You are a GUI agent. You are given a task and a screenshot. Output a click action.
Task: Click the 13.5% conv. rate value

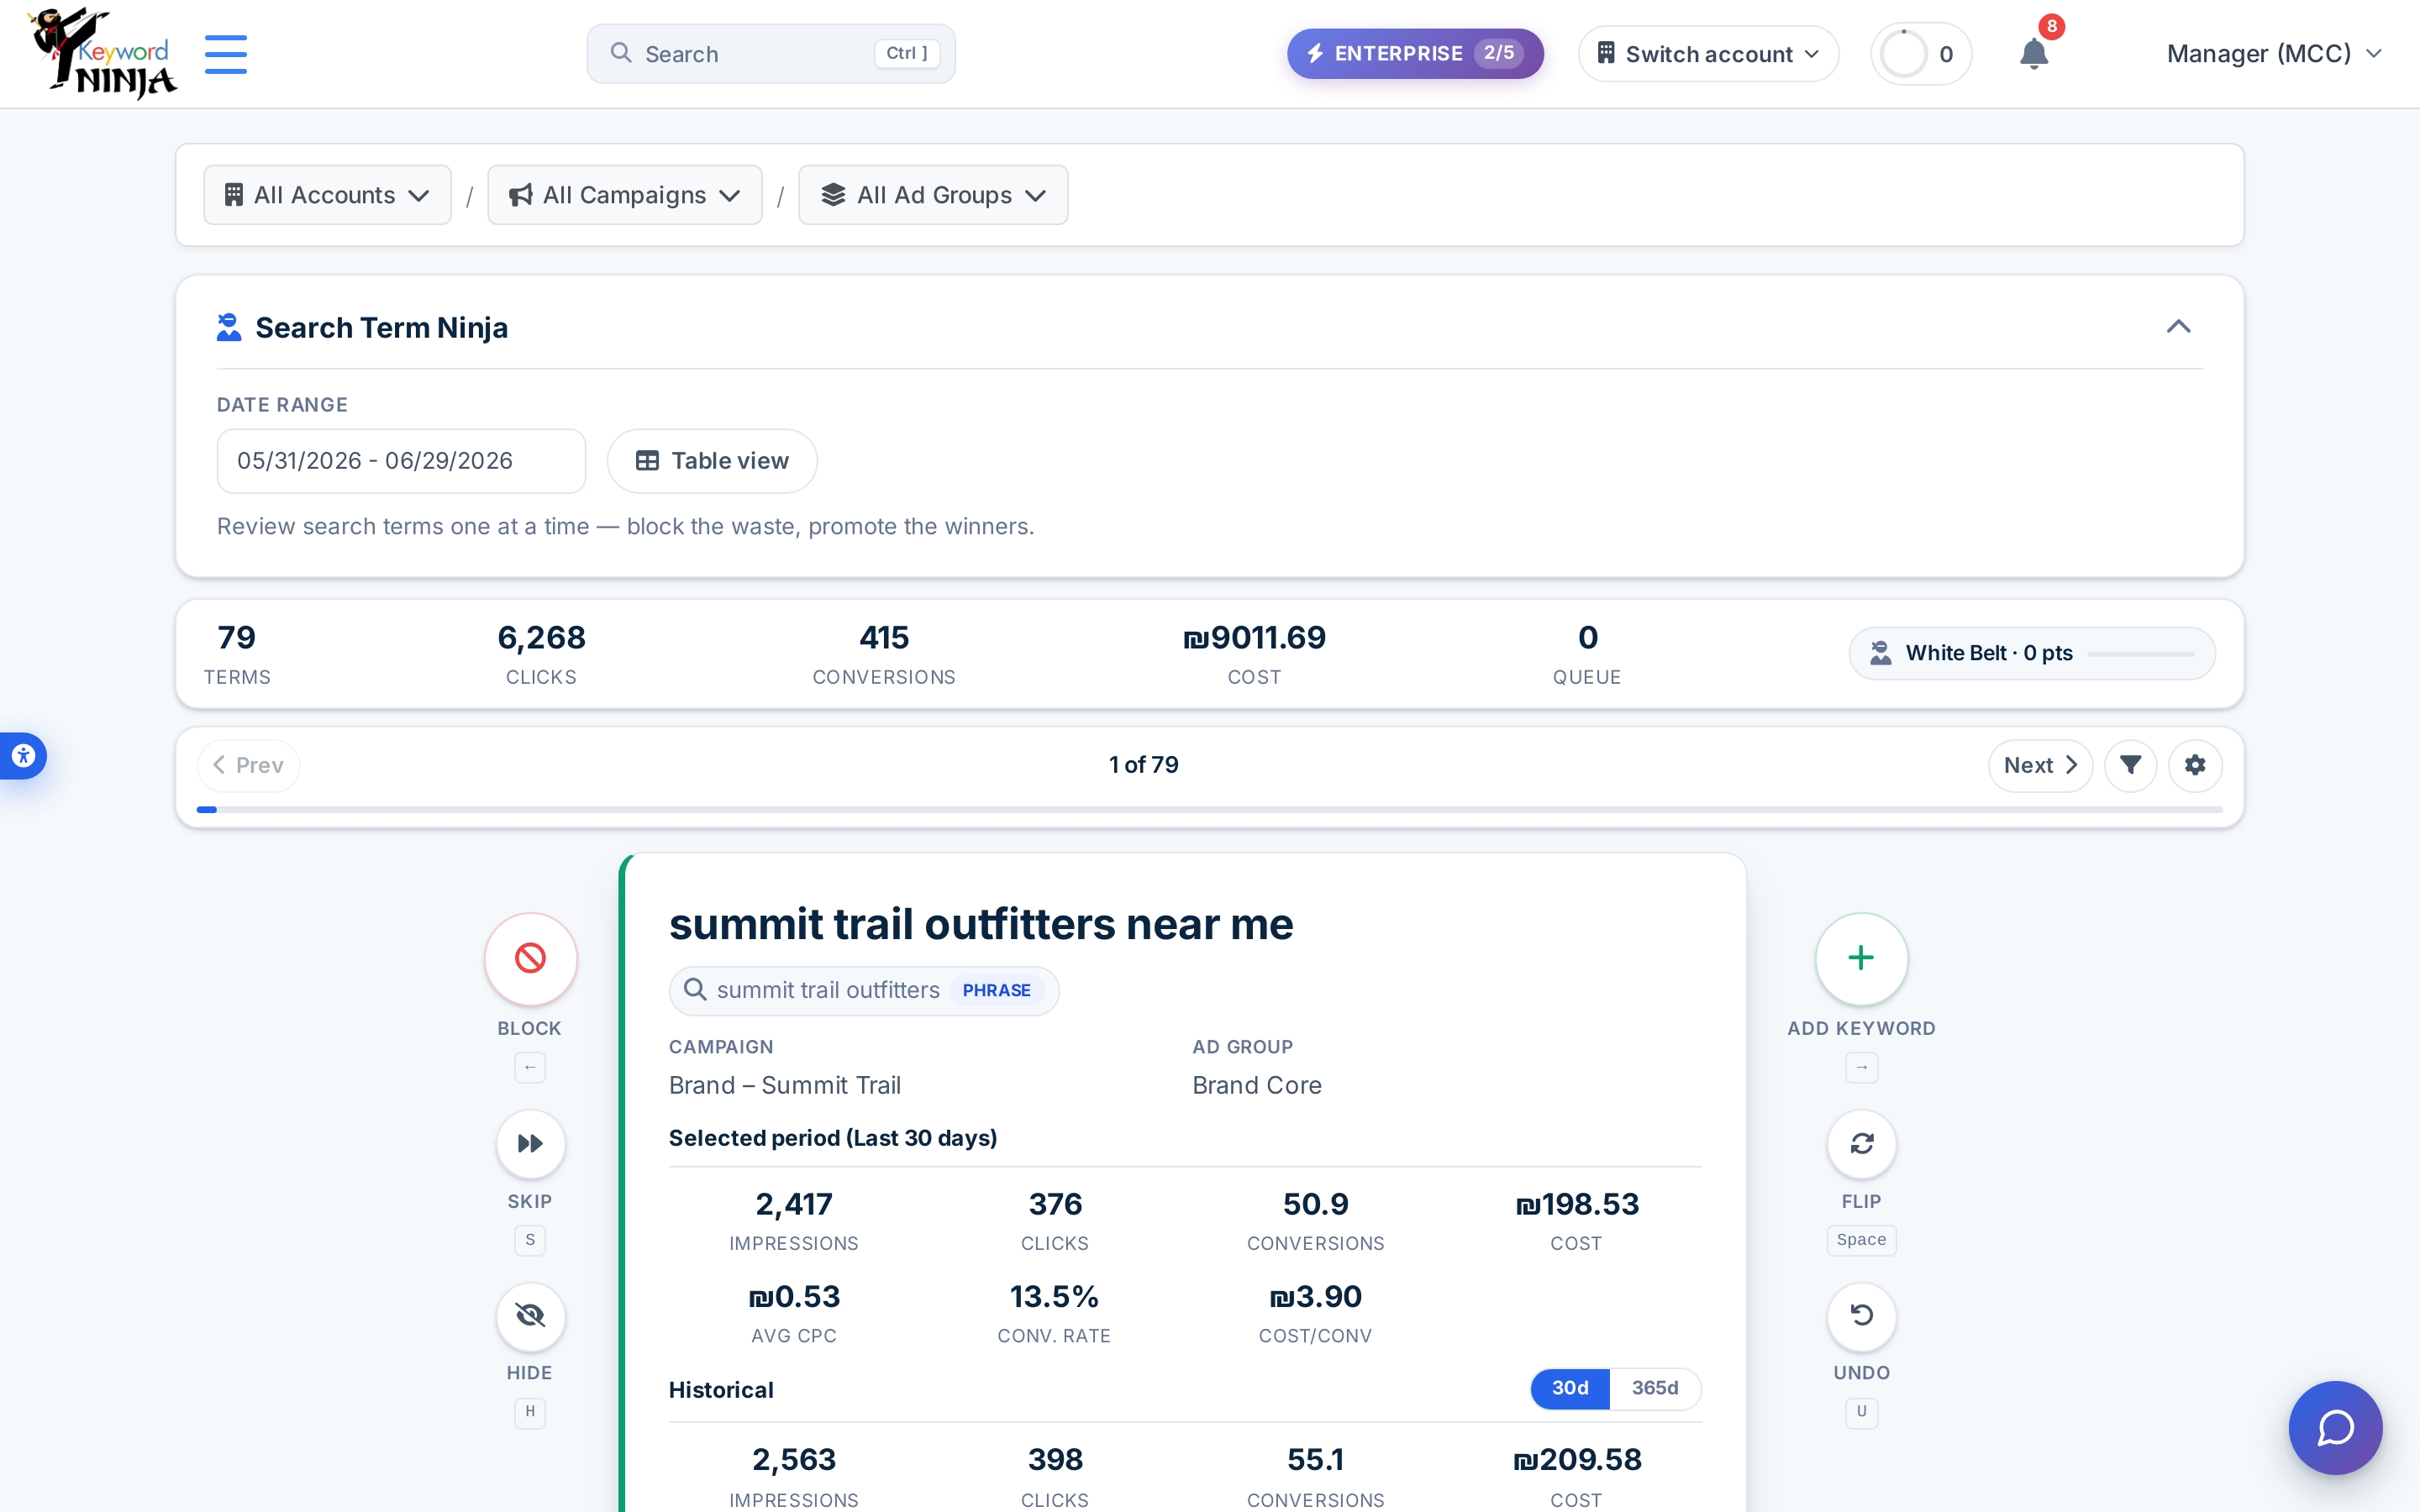1054,1296
